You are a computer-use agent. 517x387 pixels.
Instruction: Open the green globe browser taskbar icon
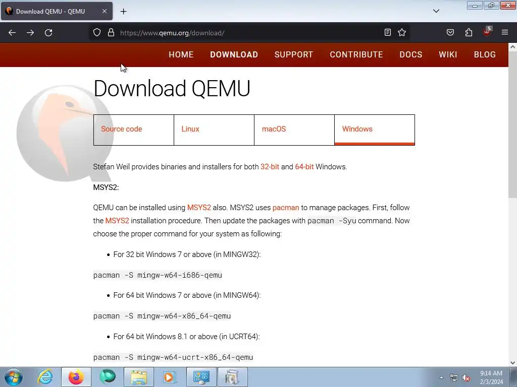(x=108, y=377)
